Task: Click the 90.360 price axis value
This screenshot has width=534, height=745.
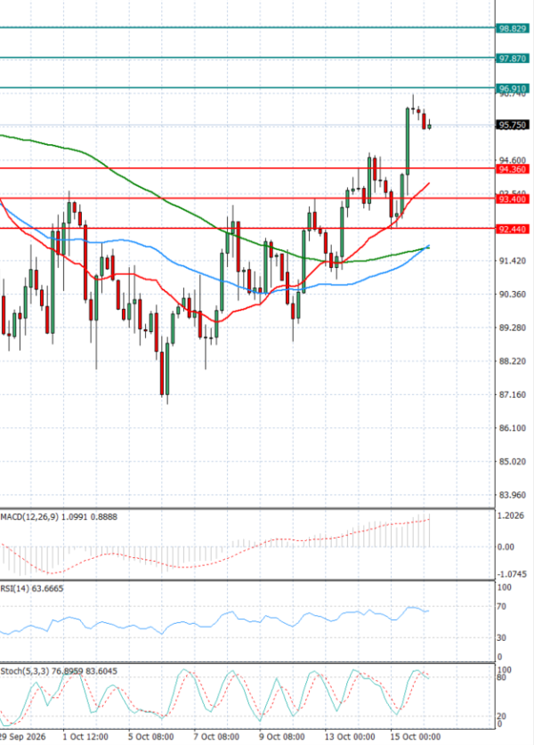Action: [512, 294]
